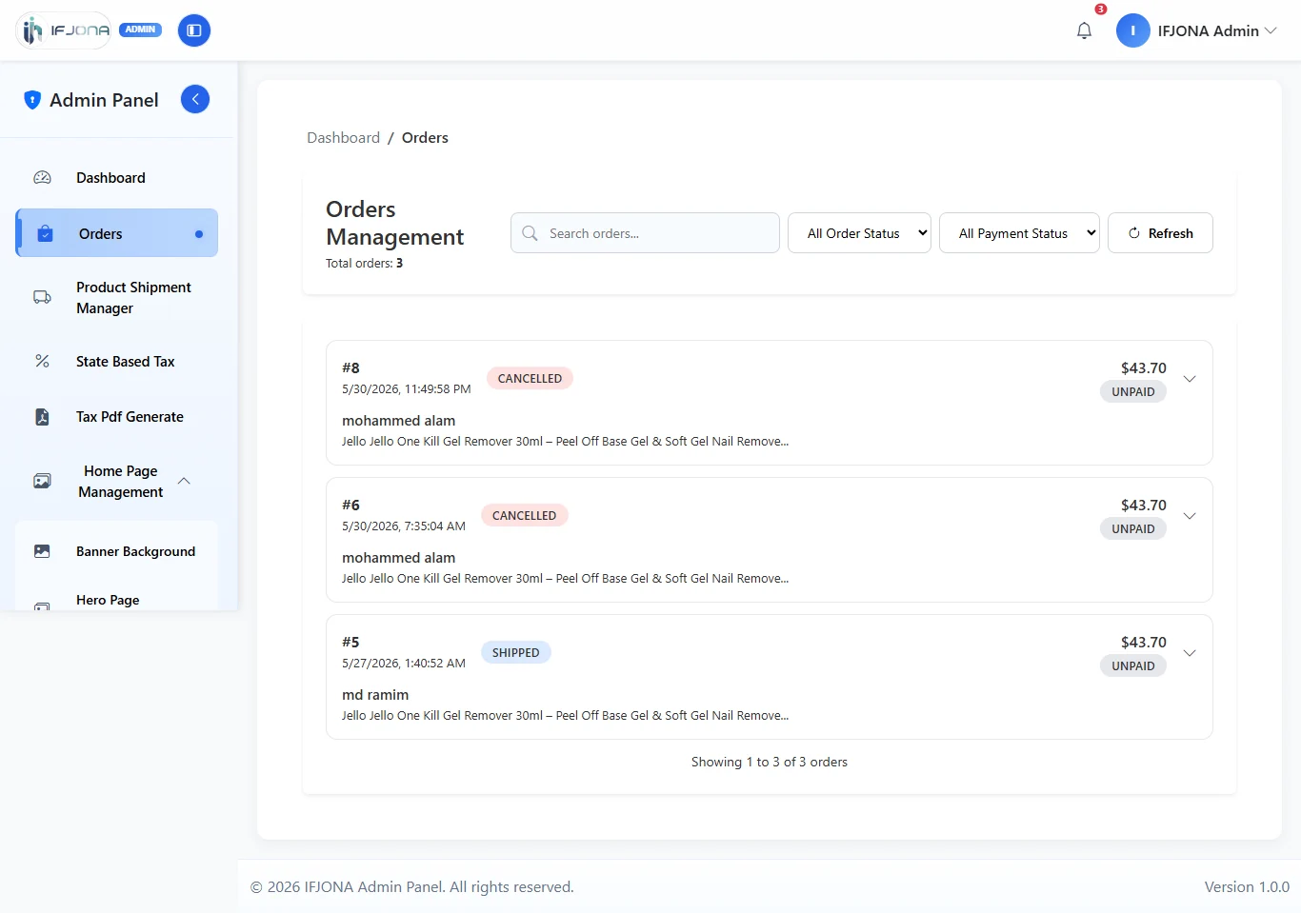Click the Admin Panel shield icon
The width and height of the screenshot is (1301, 913).
click(32, 100)
